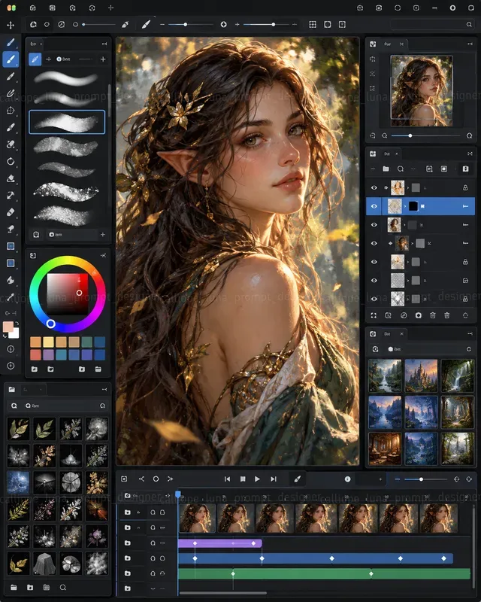Click zoom-out magnifier below navigator preview
This screenshot has height=602, width=481.
tap(384, 135)
